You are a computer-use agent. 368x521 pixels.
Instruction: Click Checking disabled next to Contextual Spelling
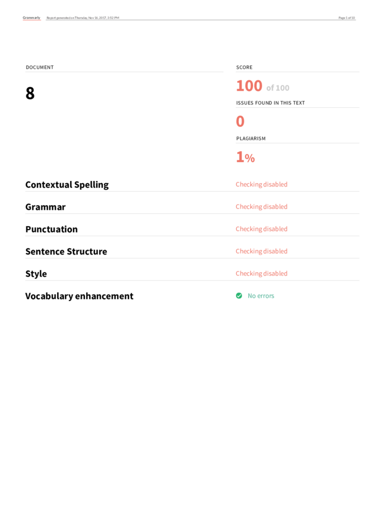262,184
